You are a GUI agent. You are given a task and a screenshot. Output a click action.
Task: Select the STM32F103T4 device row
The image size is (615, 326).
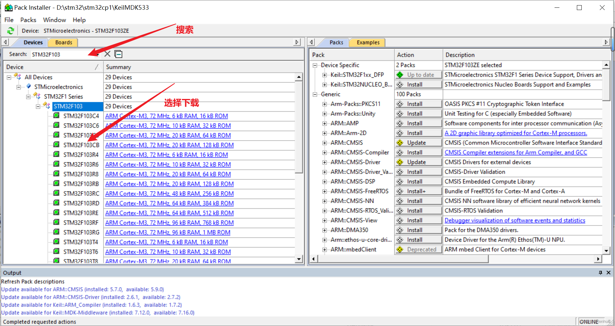click(81, 242)
